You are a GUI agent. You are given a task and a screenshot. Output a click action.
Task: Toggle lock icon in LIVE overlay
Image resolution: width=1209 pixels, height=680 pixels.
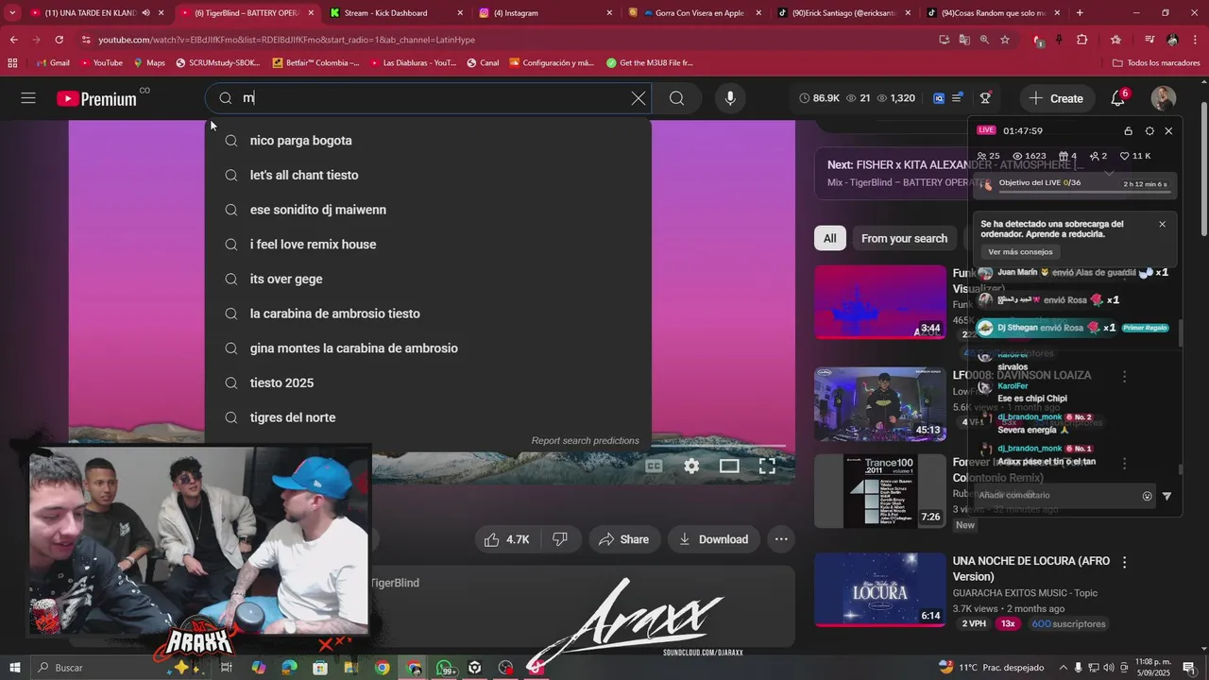pos(1128,131)
